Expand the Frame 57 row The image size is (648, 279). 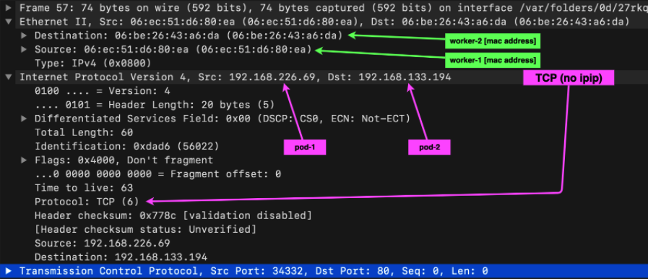(x=9, y=7)
